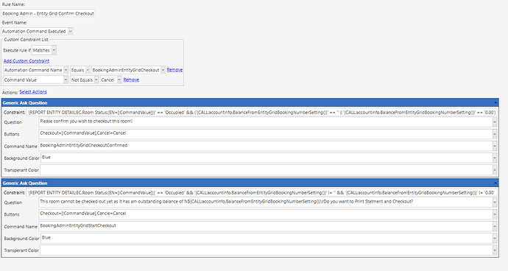508x271 pixels.
Task: Open the BookingAdminEntityGridCheckout value dropdown
Action: (x=163, y=70)
